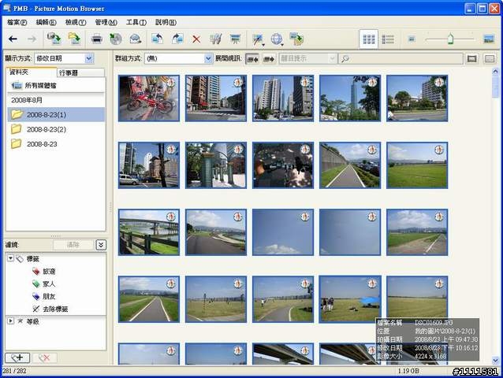Filter by the 朋友 blue tag
Image resolution: width=503 pixels, height=378 pixels.
[x=43, y=296]
